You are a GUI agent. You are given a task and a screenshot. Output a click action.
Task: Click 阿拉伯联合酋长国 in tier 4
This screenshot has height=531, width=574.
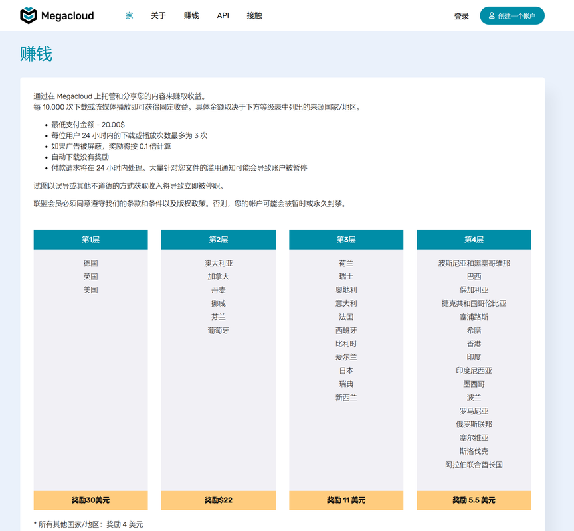pyautogui.click(x=474, y=465)
